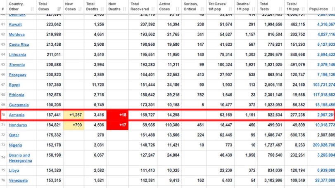Screen dimensions: 335x188
Task: Sort by the Country, Other column icon
Action: click(32, 9)
